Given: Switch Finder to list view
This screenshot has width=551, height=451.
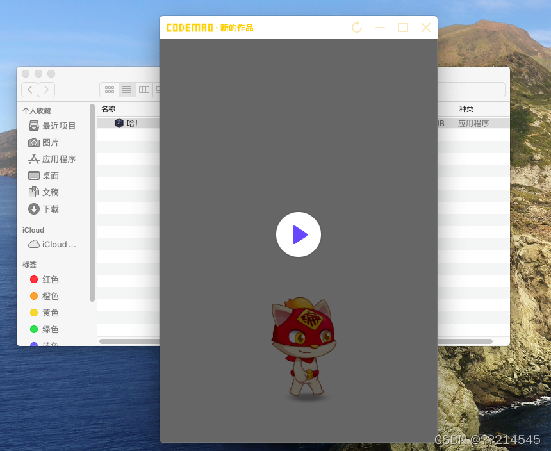Looking at the screenshot, I should (x=127, y=90).
